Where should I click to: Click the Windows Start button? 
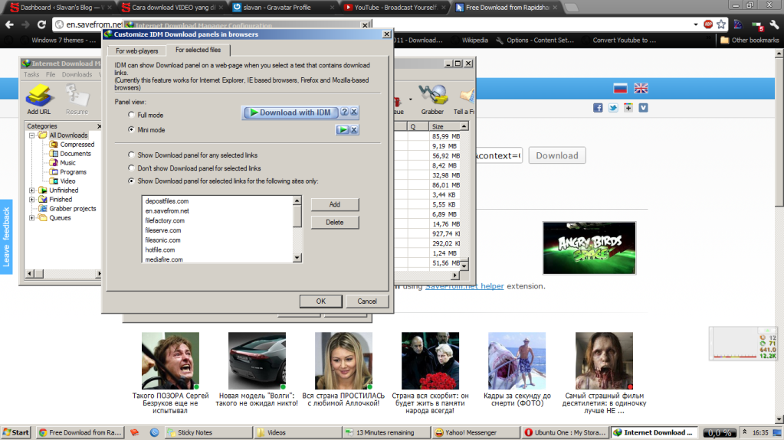[16, 432]
